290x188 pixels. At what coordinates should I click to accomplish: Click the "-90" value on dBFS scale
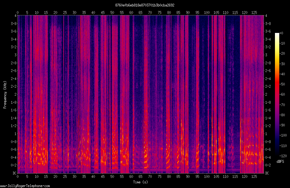pos(282,125)
